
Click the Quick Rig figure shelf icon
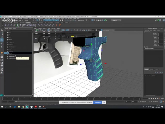tap(21, 25)
